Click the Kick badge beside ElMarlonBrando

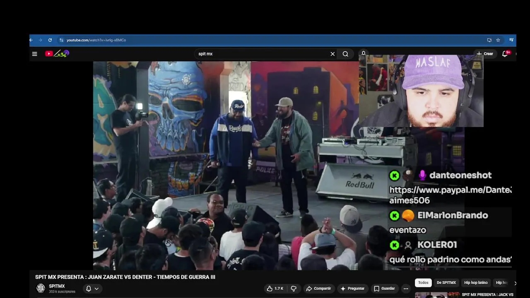point(395,215)
